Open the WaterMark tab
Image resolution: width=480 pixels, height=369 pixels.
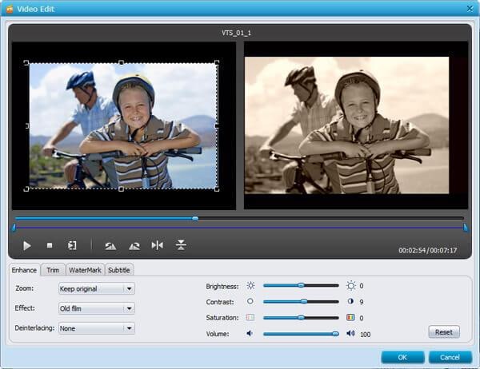click(85, 270)
